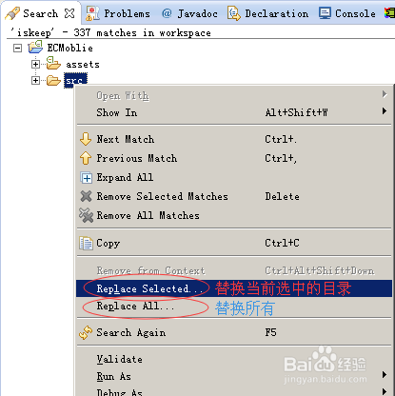The height and width of the screenshot is (396, 395).
Task: Click the Search view flashlight icon
Action: click(x=12, y=13)
